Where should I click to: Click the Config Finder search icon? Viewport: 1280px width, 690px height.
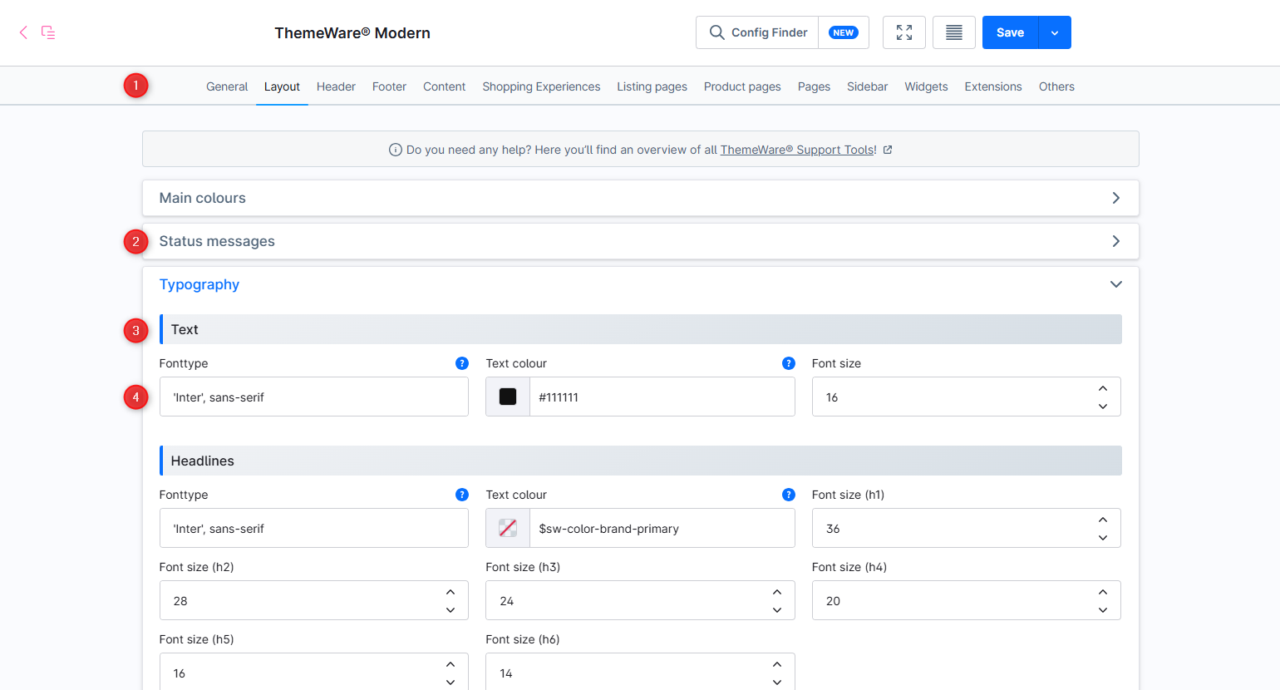716,32
